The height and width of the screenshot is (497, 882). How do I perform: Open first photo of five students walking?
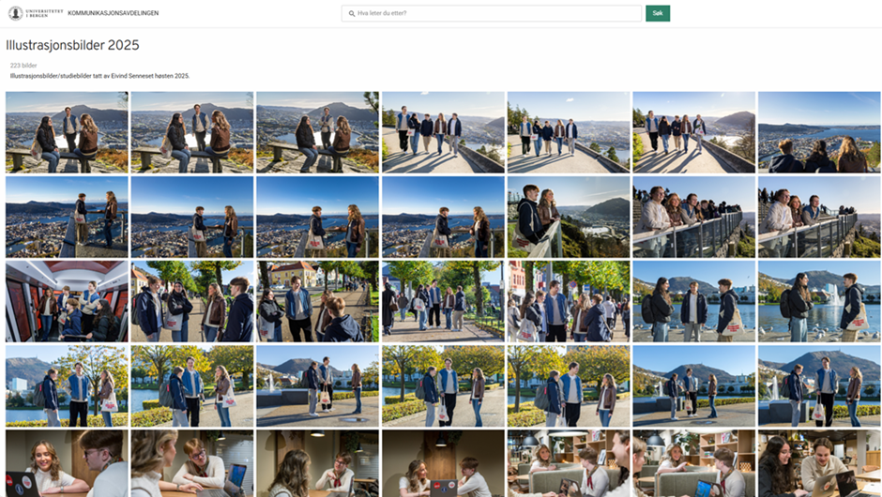(442, 132)
